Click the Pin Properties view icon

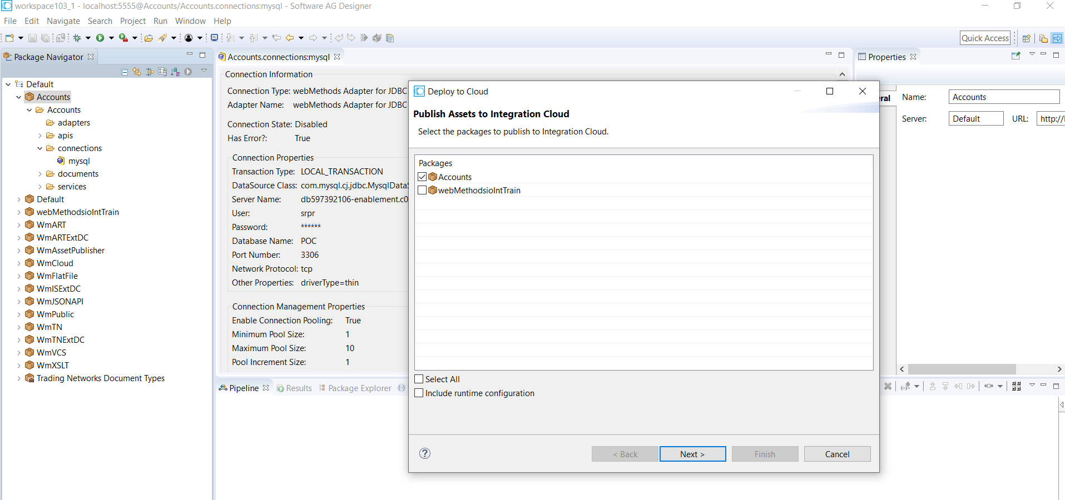(1016, 56)
